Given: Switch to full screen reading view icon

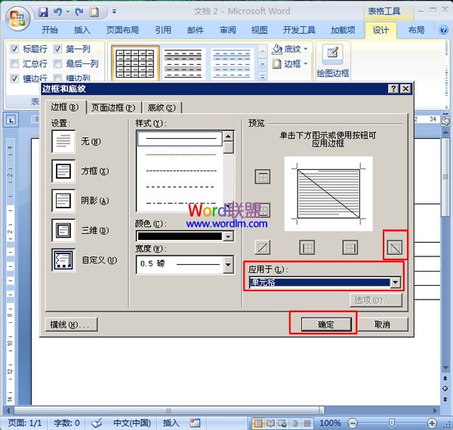Looking at the screenshot, I should (x=270, y=423).
